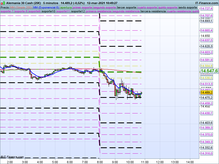Click the 5 minutos timeframe label

[x=51, y=3]
